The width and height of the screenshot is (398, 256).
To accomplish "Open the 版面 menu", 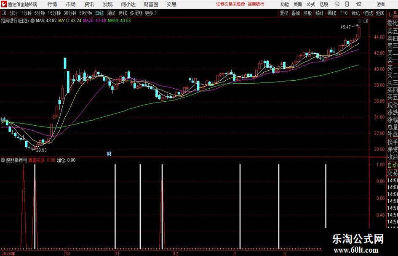I will [298, 4].
